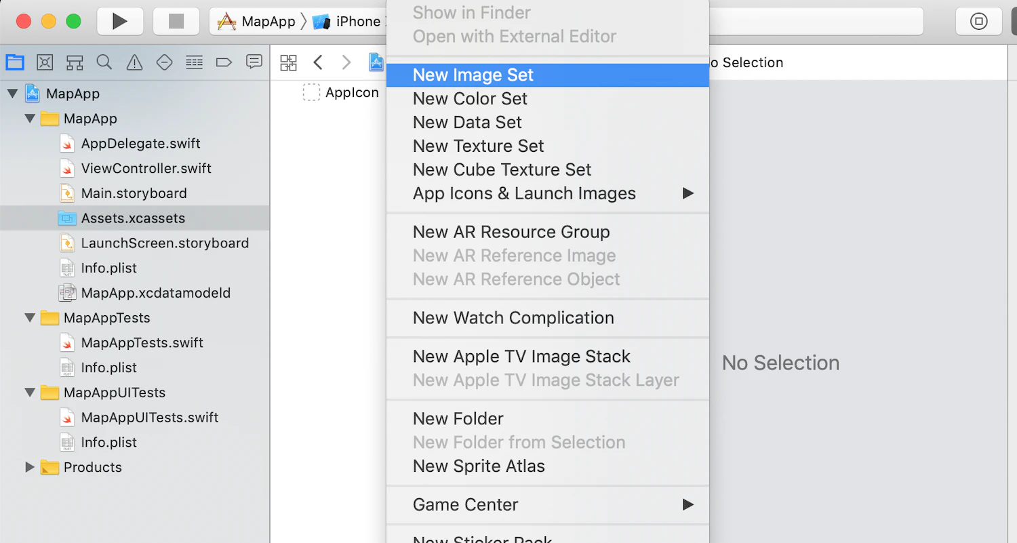Open the Source Control navigator icon
The image size is (1017, 543).
pos(45,62)
